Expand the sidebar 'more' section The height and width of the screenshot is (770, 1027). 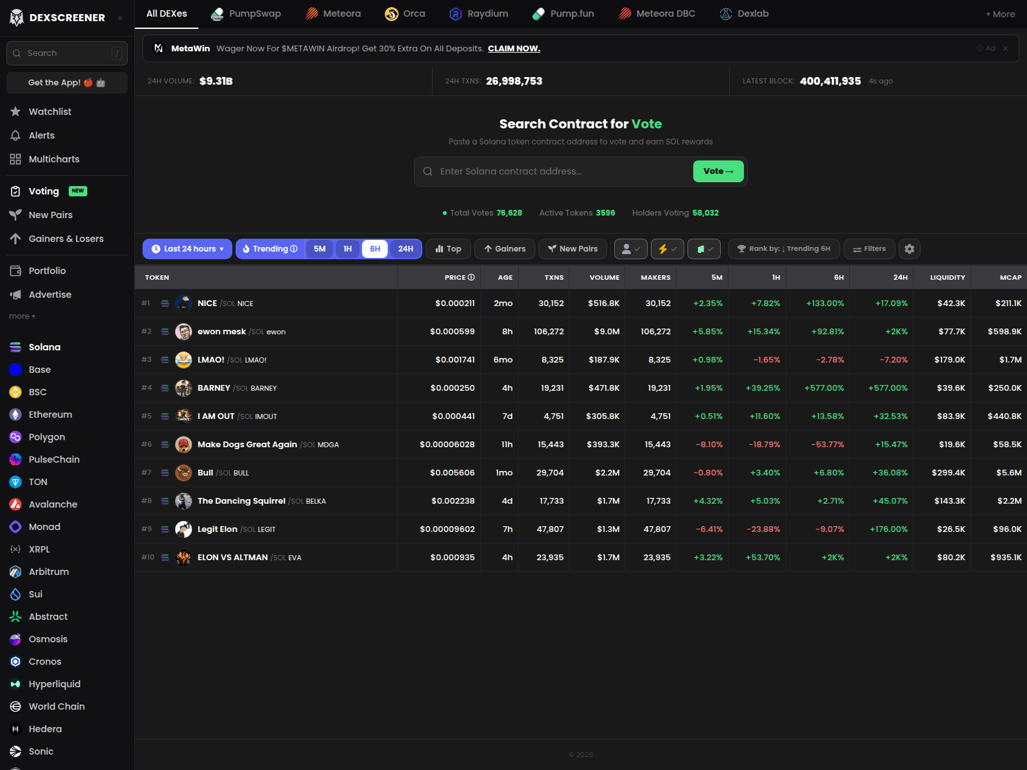tap(22, 316)
